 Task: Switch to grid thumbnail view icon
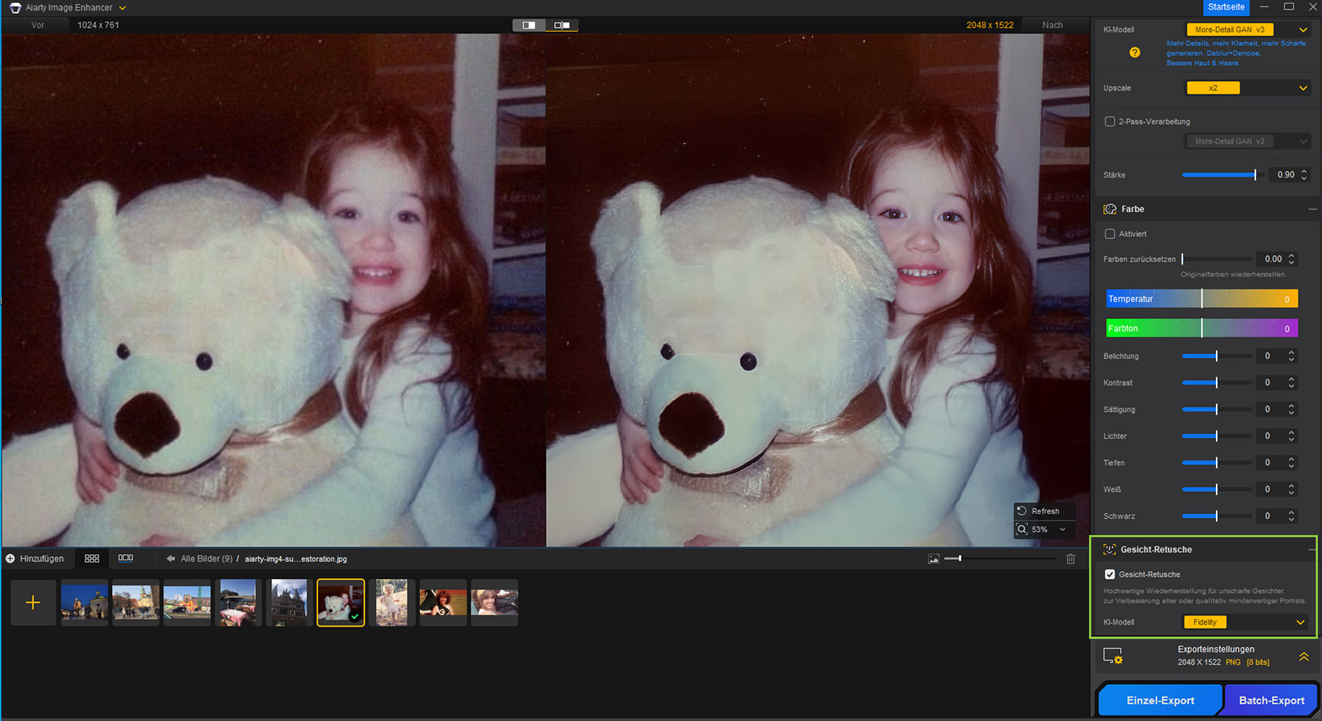coord(92,558)
